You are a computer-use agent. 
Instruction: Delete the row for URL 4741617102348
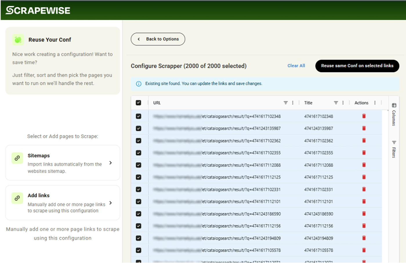[364, 116]
